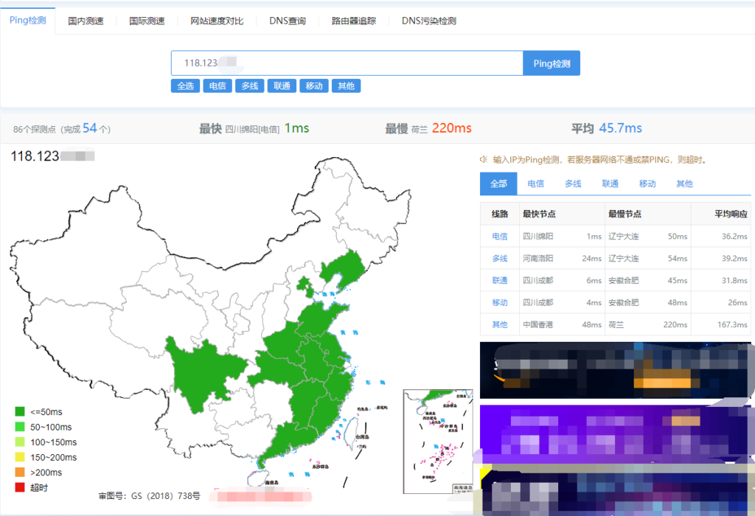Click the 线路 column header
755x516 pixels.
(500, 214)
